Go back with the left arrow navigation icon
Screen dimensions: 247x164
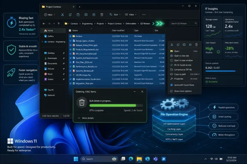[44, 23]
